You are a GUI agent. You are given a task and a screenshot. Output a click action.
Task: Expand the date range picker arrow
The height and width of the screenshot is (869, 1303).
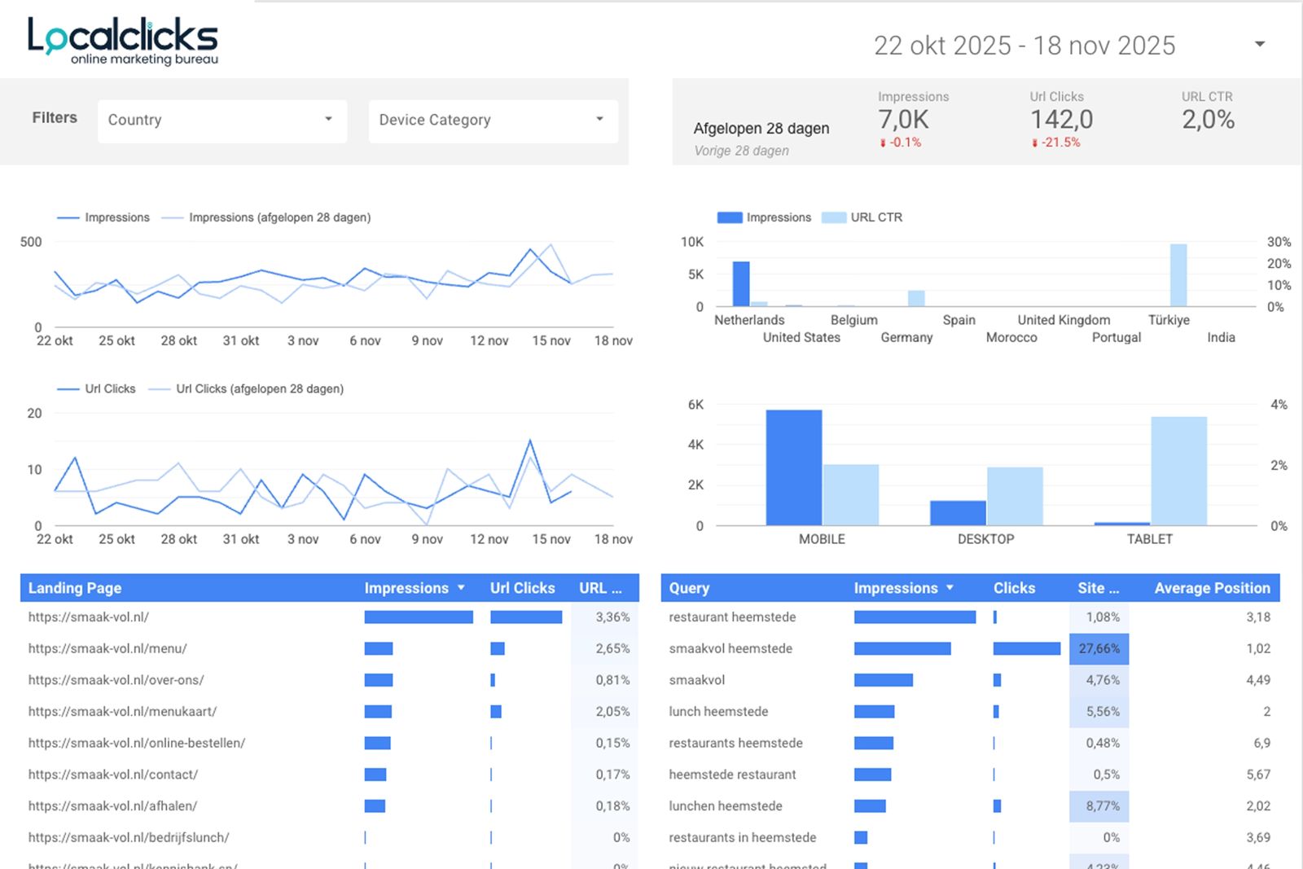pos(1259,44)
